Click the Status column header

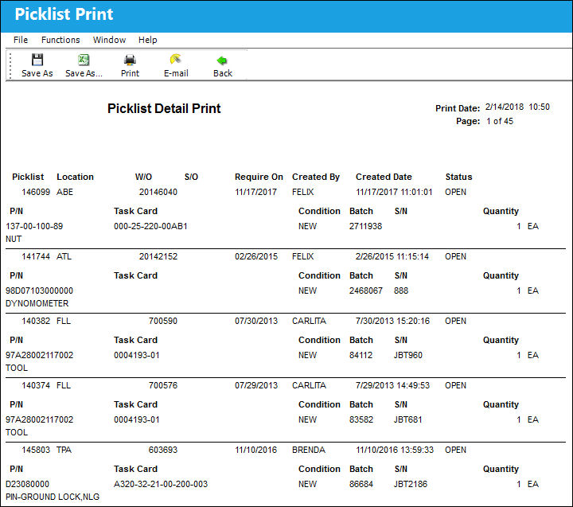(458, 177)
